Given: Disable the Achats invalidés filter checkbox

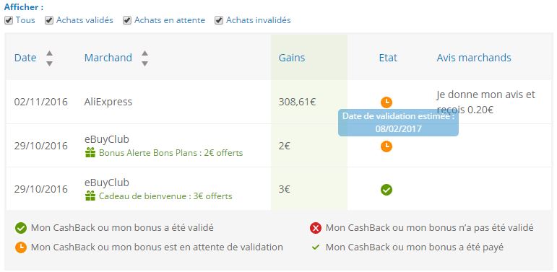Looking at the screenshot, I should coord(219,21).
